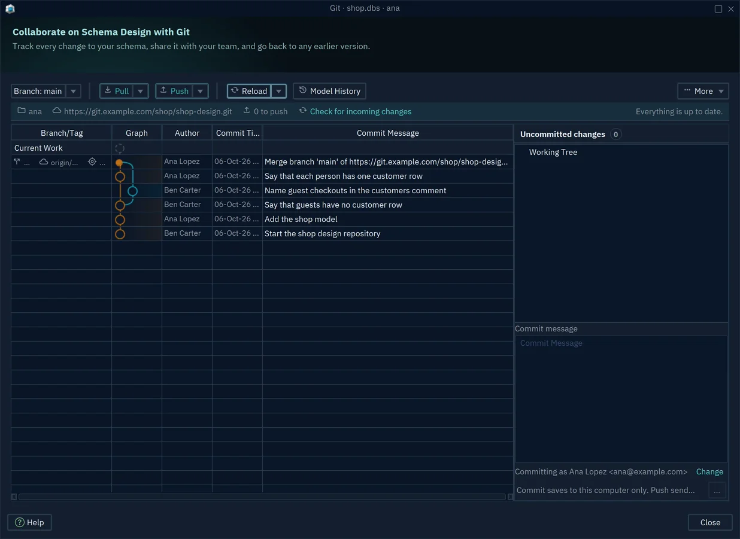740x539 pixels.
Task: Expand the Reload options arrow
Action: pos(278,91)
